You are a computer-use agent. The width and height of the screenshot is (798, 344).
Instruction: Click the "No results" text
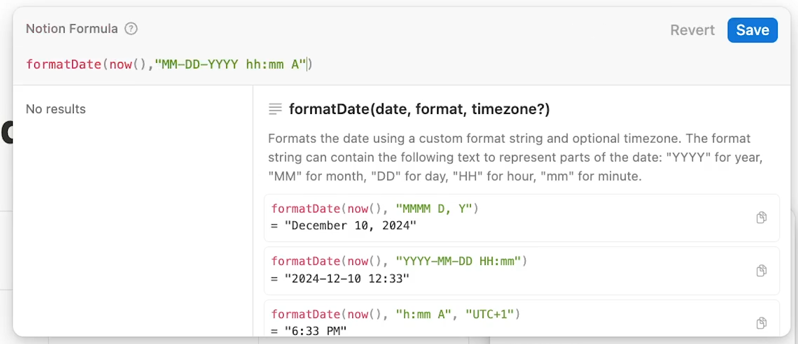point(56,109)
